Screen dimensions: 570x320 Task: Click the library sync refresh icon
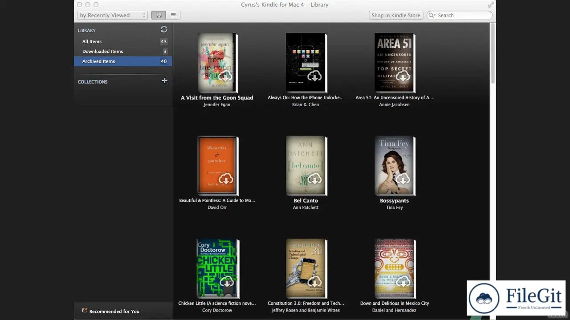[164, 29]
